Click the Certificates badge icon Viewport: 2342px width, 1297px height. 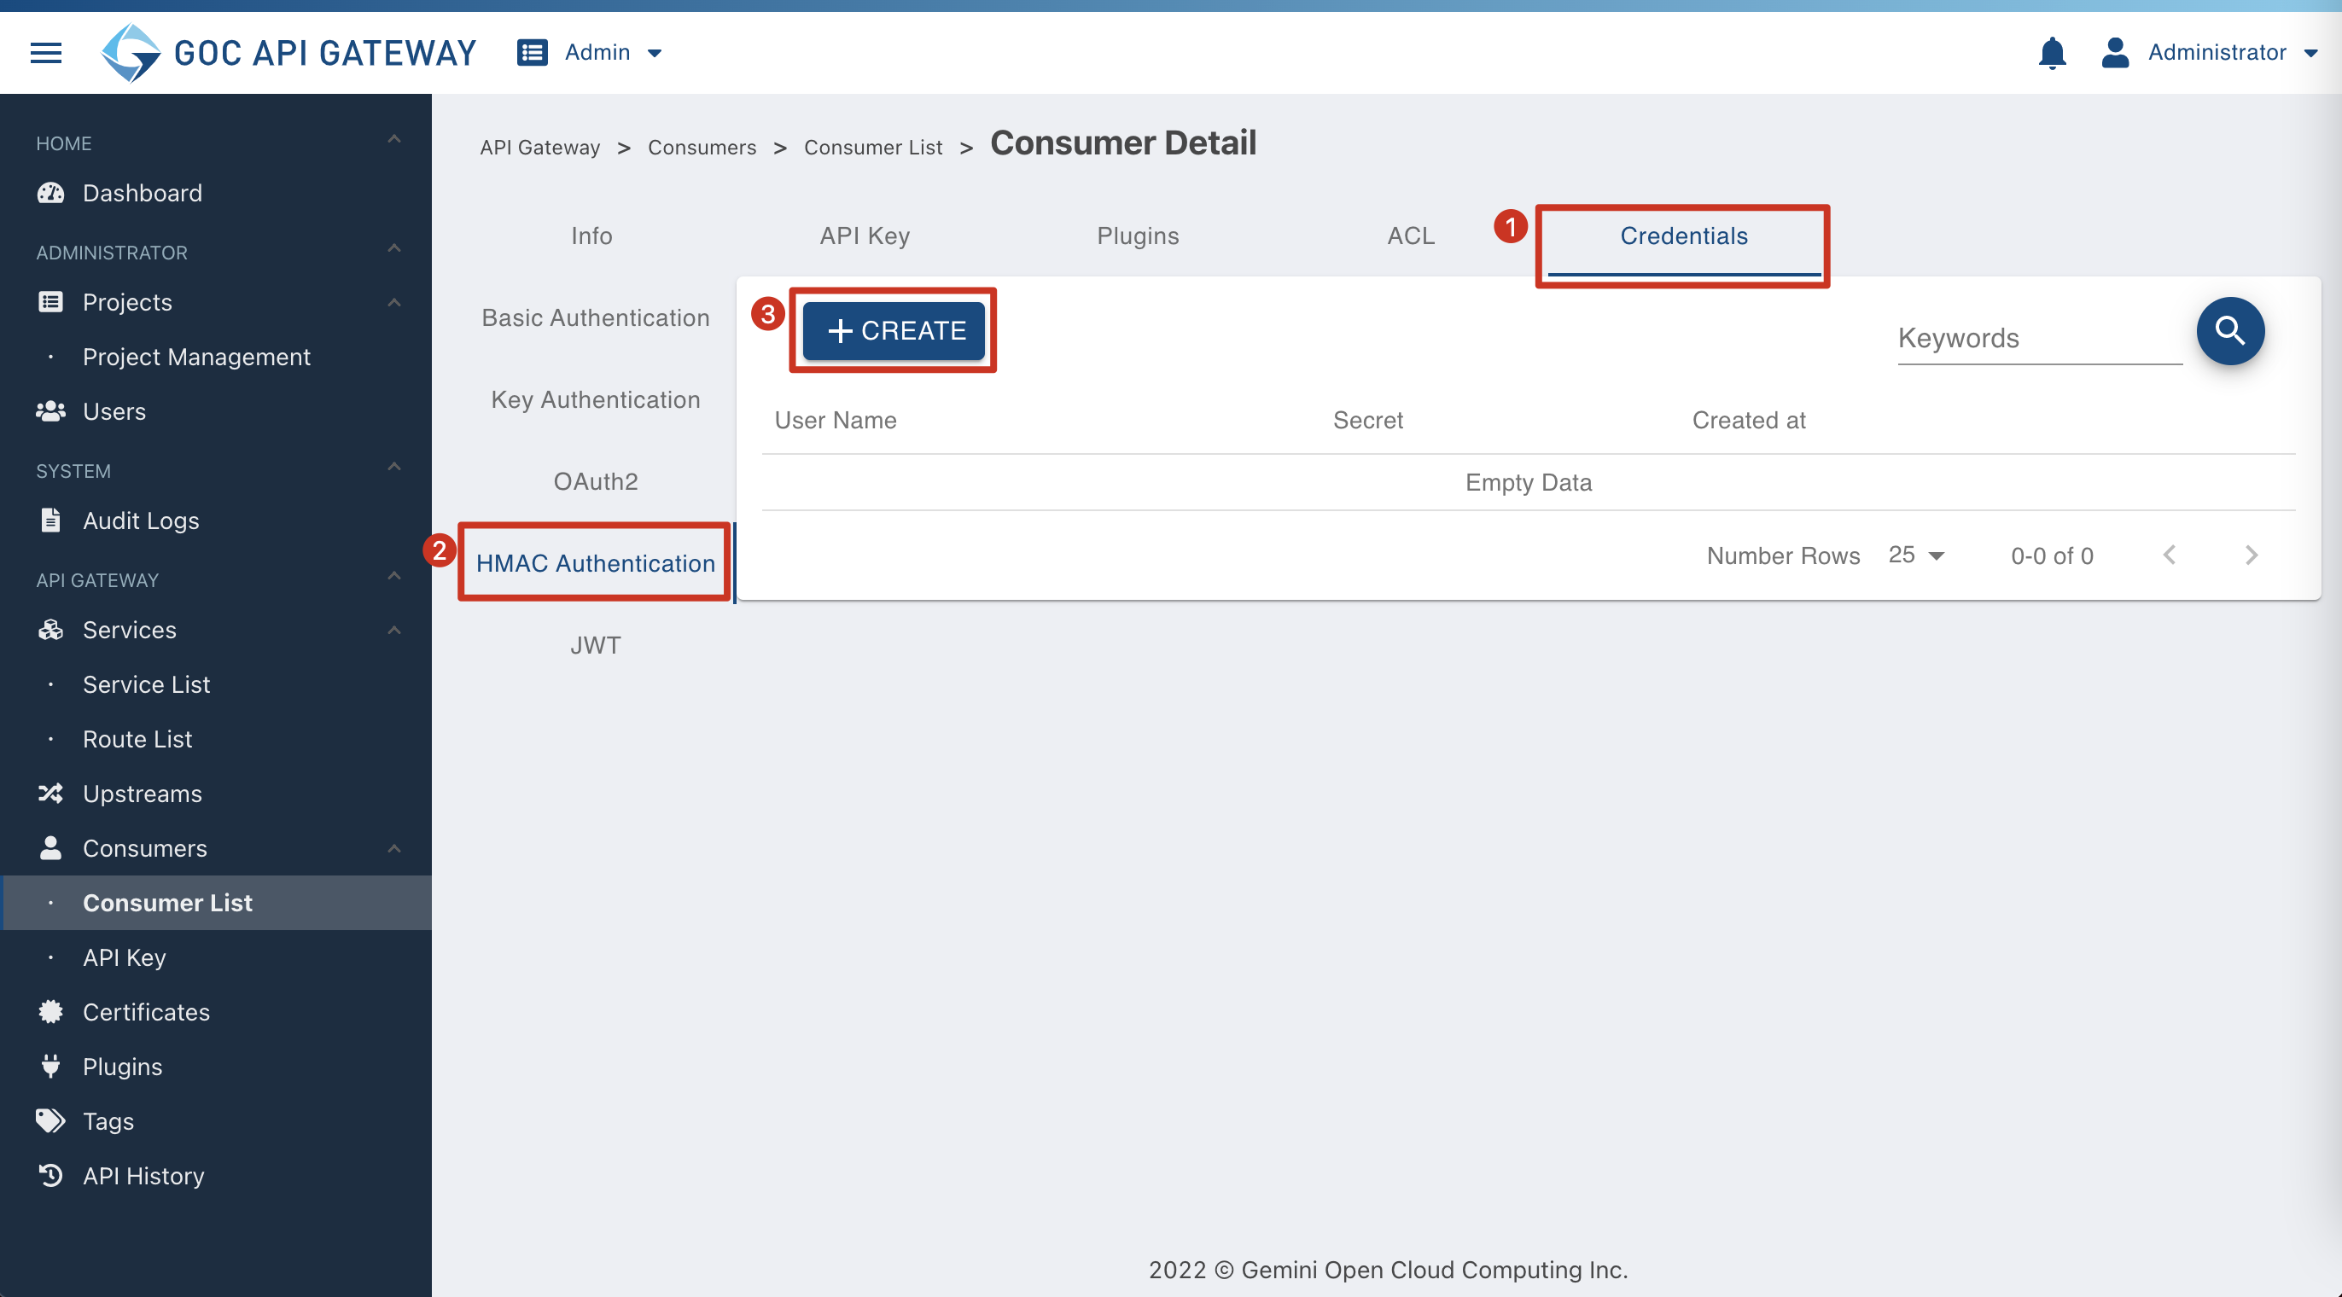tap(51, 1010)
